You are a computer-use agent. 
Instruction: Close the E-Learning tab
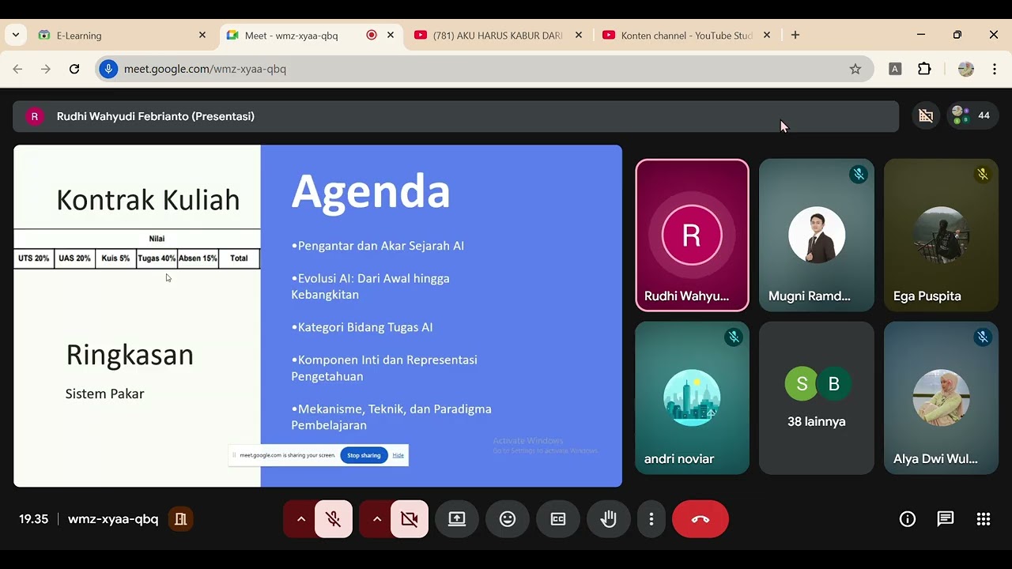[202, 36]
